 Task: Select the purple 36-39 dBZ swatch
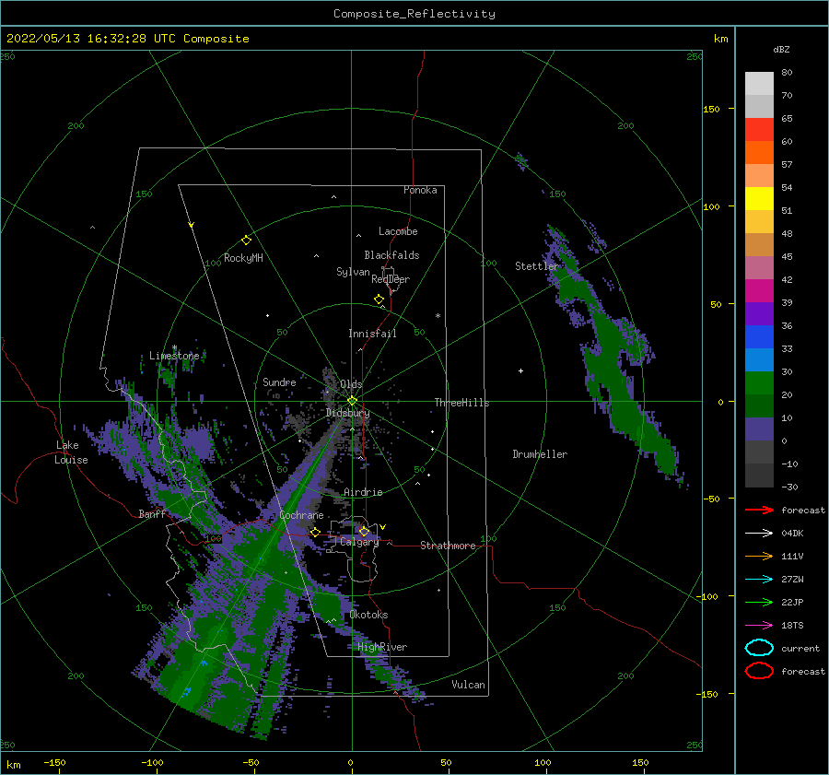pos(759,313)
